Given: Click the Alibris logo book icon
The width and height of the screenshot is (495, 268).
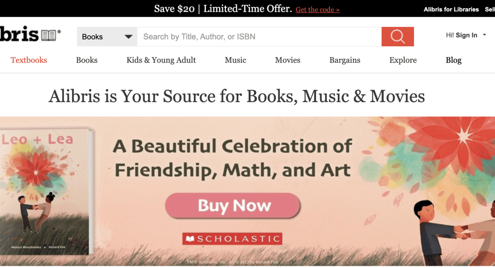Looking at the screenshot, I should (49, 35).
